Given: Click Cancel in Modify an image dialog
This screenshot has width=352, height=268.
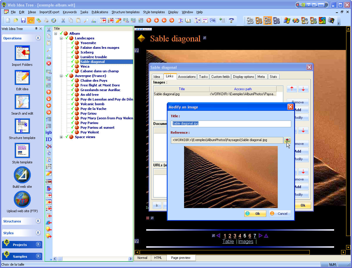Looking at the screenshot, I should (279, 214).
